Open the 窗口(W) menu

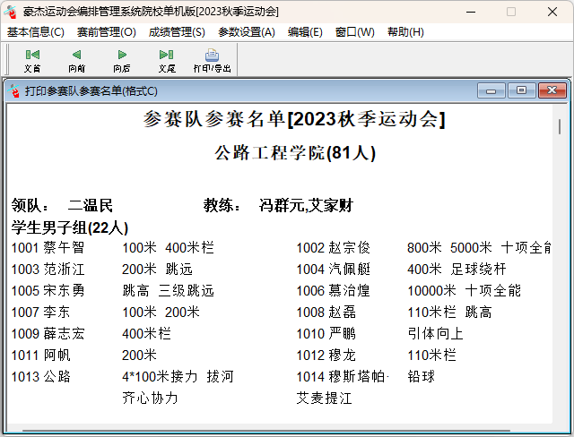355,32
